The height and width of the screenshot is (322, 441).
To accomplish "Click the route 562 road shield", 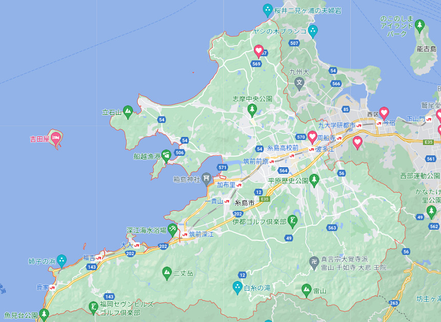I will point(434,227).
